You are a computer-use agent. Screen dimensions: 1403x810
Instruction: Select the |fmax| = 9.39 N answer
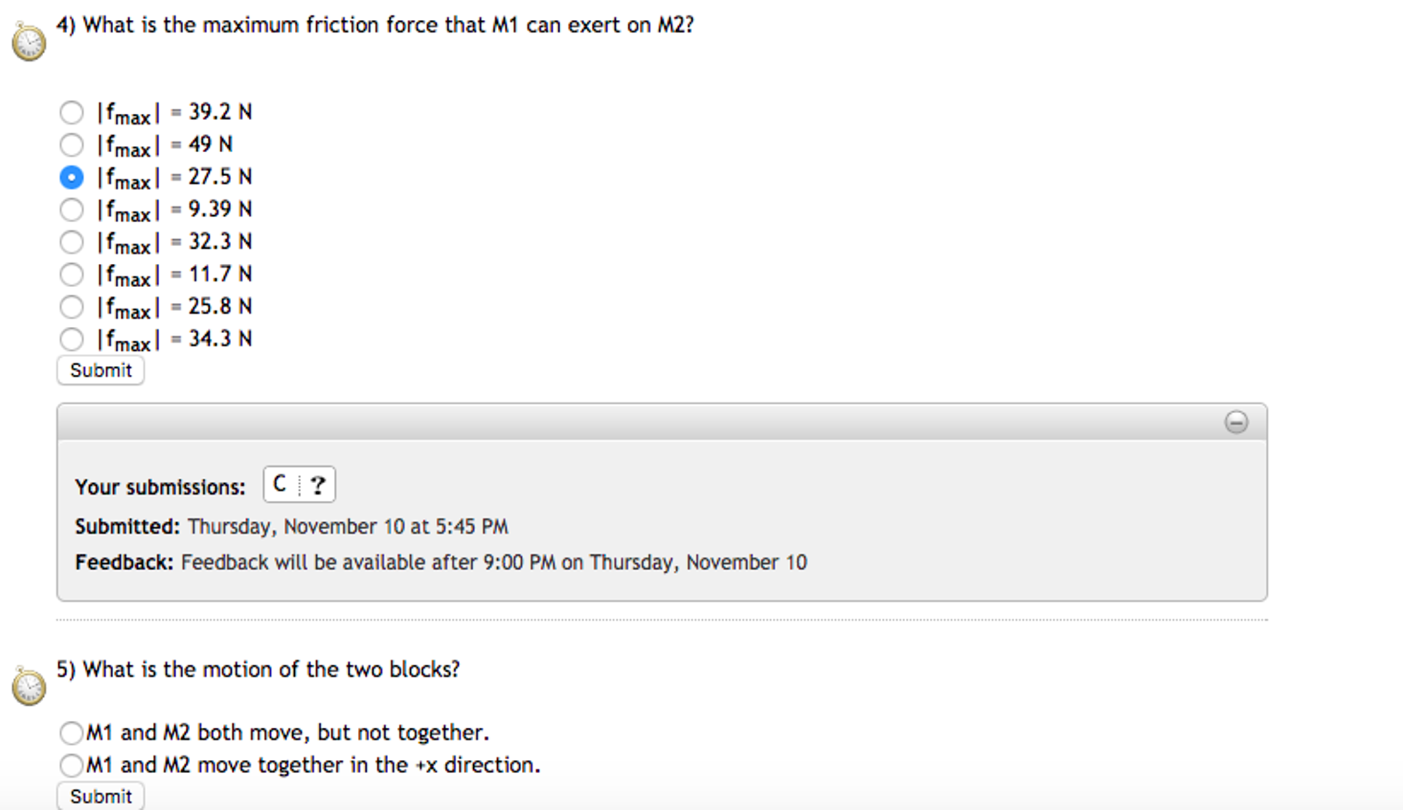(71, 210)
